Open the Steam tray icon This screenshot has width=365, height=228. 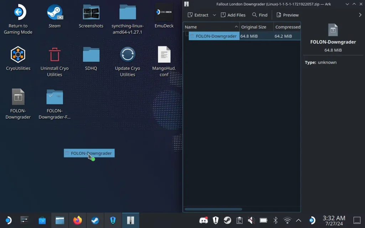pos(227,220)
